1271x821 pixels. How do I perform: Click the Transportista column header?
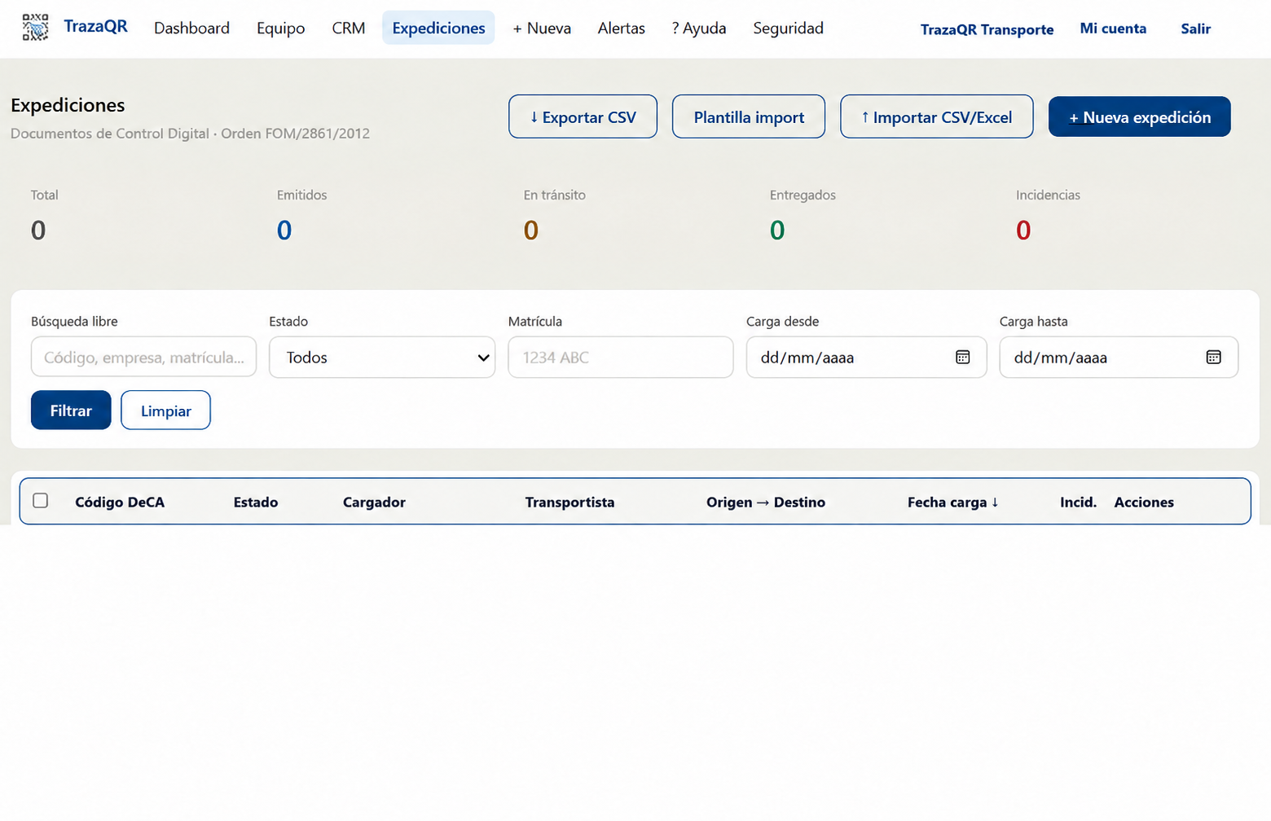point(570,502)
